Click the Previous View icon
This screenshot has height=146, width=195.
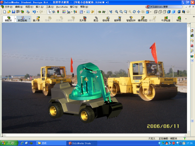point(111,12)
